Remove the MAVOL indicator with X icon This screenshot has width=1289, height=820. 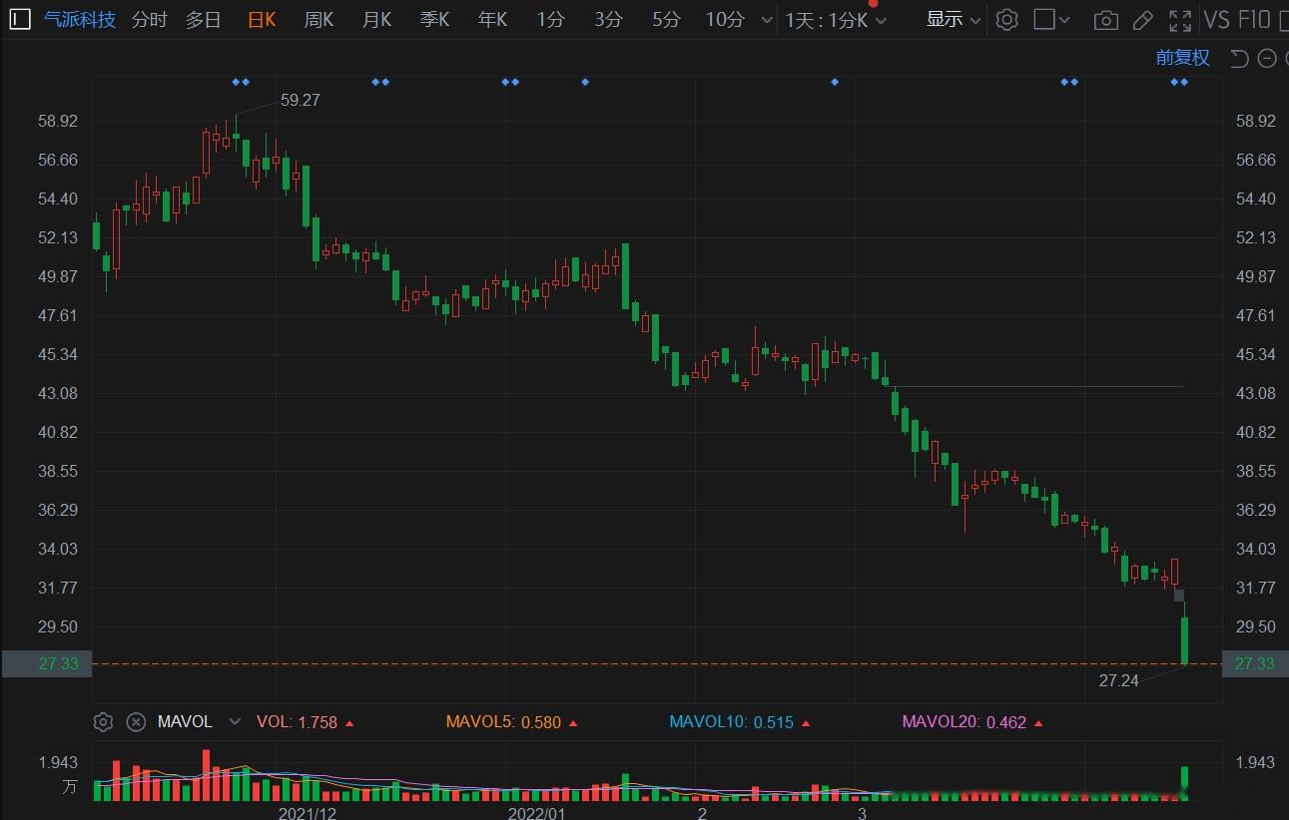tap(137, 721)
